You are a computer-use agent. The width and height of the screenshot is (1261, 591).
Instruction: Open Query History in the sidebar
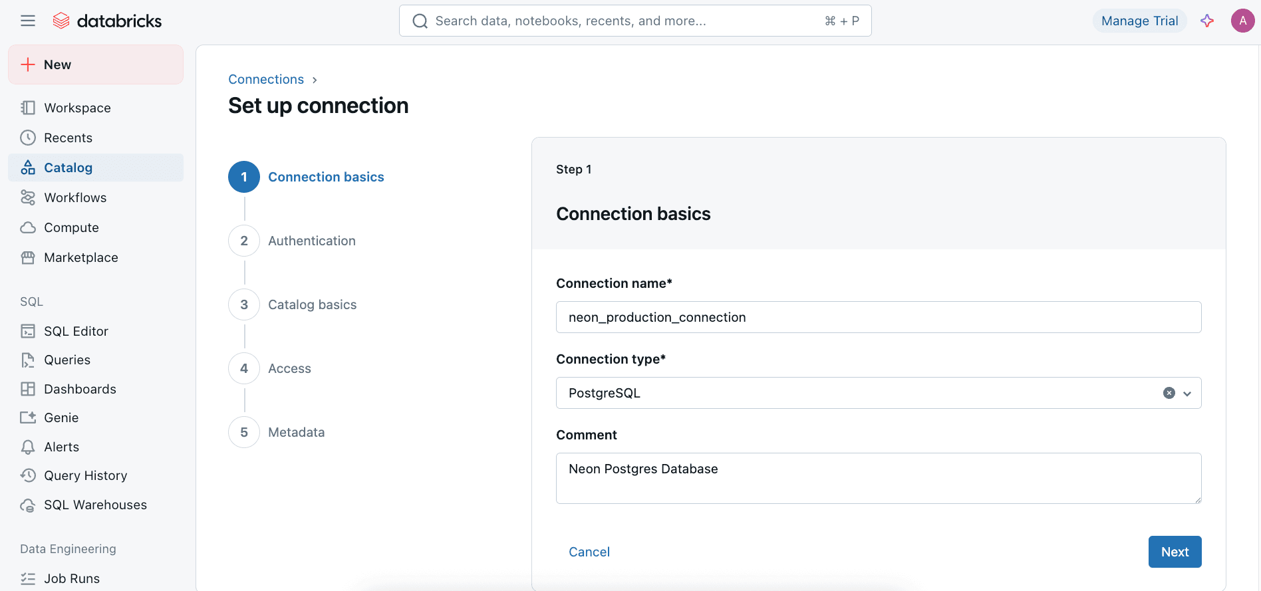96,475
